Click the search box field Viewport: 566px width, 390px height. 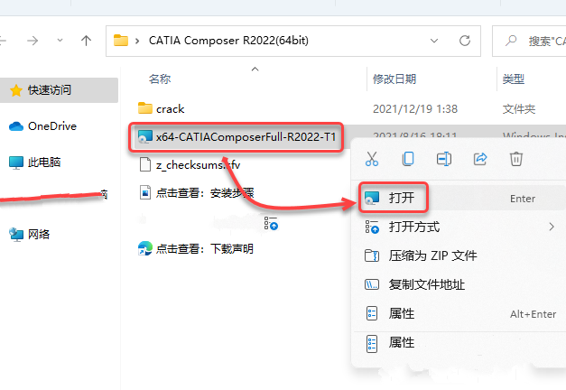[529, 41]
